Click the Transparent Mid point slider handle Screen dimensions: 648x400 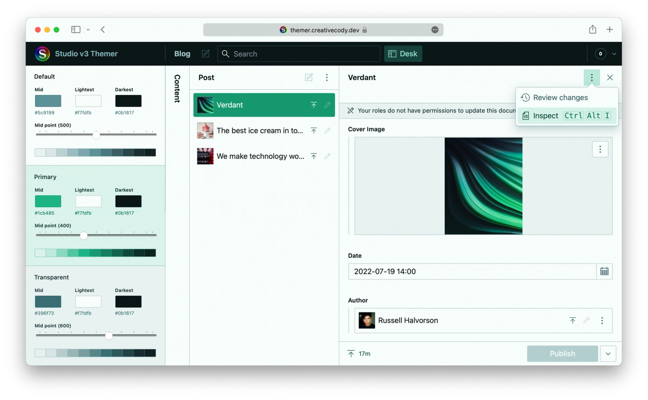tap(109, 336)
